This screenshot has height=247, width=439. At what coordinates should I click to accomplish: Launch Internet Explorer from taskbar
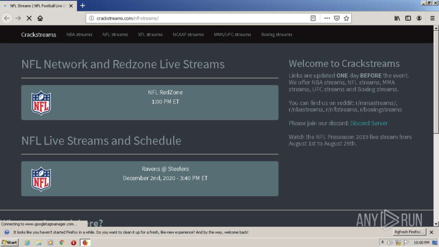tap(27, 243)
